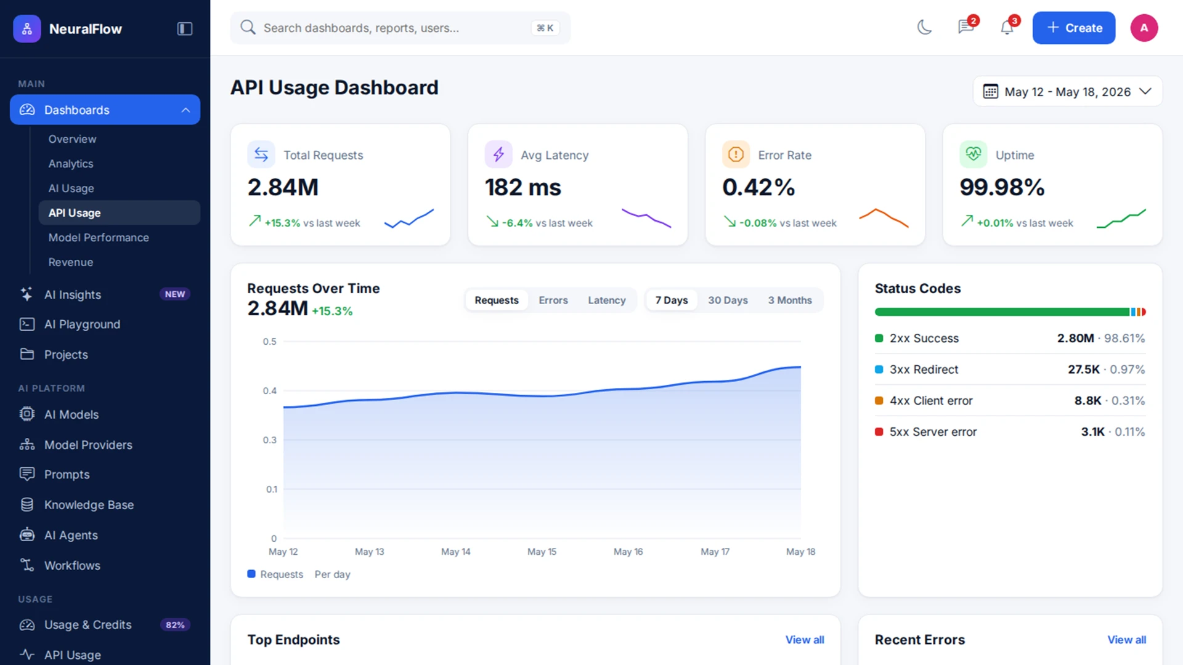
Task: Switch chart to Errors tab
Action: click(x=553, y=300)
